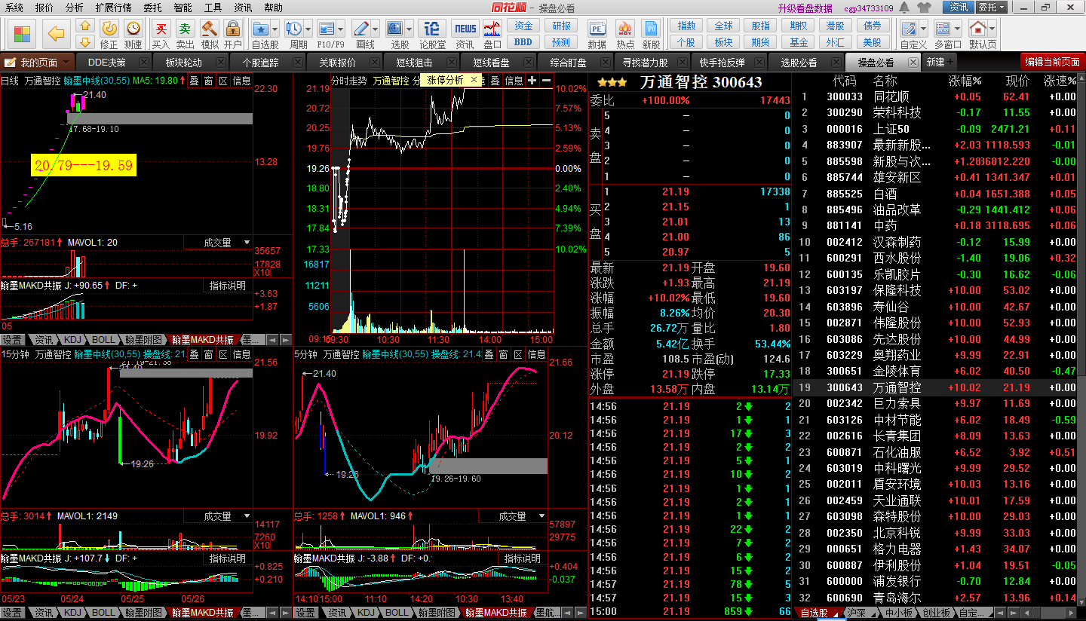Viewport: 1086px width, 621px height.
Task: Click the small down arrow toolbar icon
Action: point(85,42)
